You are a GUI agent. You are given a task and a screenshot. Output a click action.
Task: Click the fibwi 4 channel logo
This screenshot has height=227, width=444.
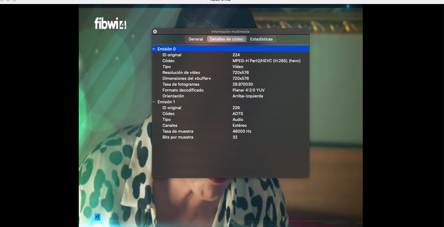pos(110,24)
